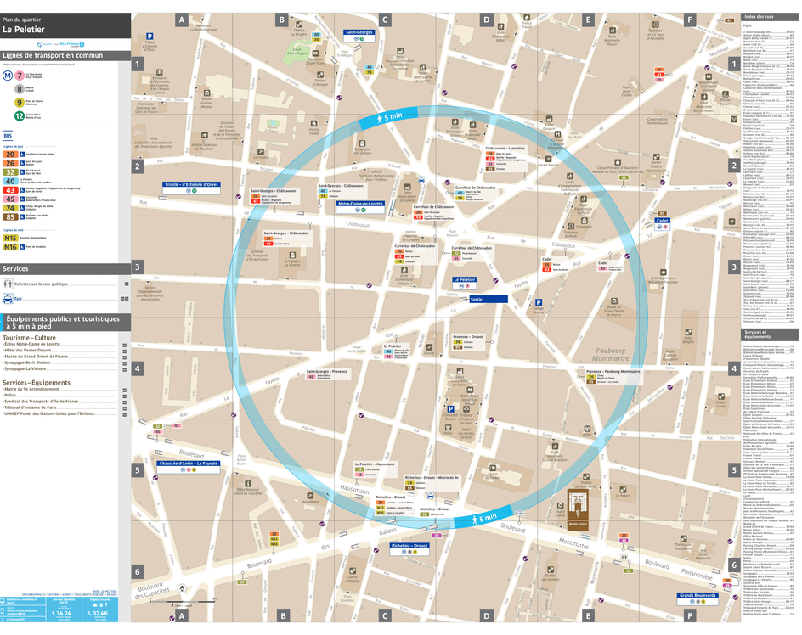Click the public toilets icon under Services
Image resolution: width=802 pixels, height=635 pixels.
(x=8, y=283)
